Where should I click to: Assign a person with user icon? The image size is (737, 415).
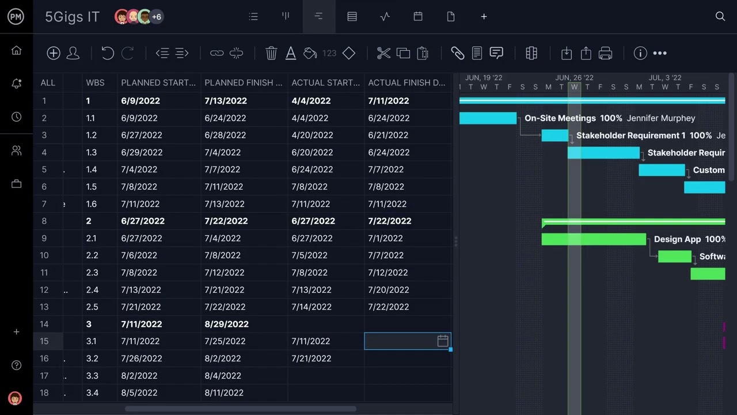click(x=73, y=53)
